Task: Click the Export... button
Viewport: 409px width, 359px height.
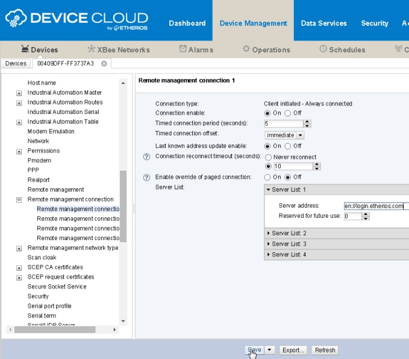Action: (293, 350)
